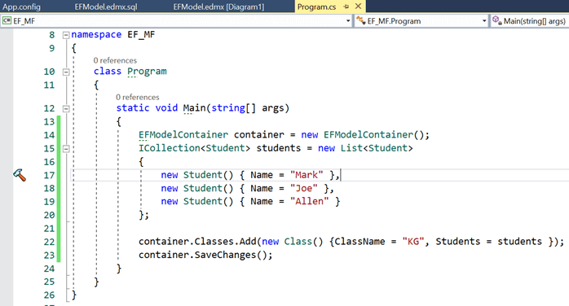This screenshot has width=569, height=306.
Task: Click the class icon beside EF_MF.Program
Action: (x=360, y=20)
